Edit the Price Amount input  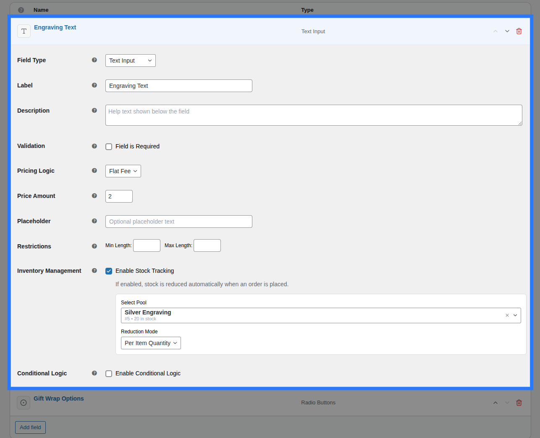coord(119,196)
